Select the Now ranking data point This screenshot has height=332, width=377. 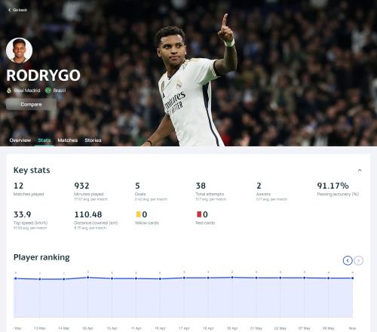pyautogui.click(x=353, y=278)
